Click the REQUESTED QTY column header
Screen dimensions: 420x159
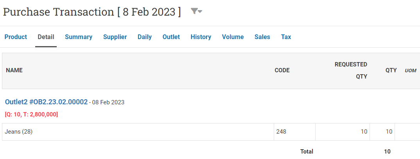(x=351, y=70)
